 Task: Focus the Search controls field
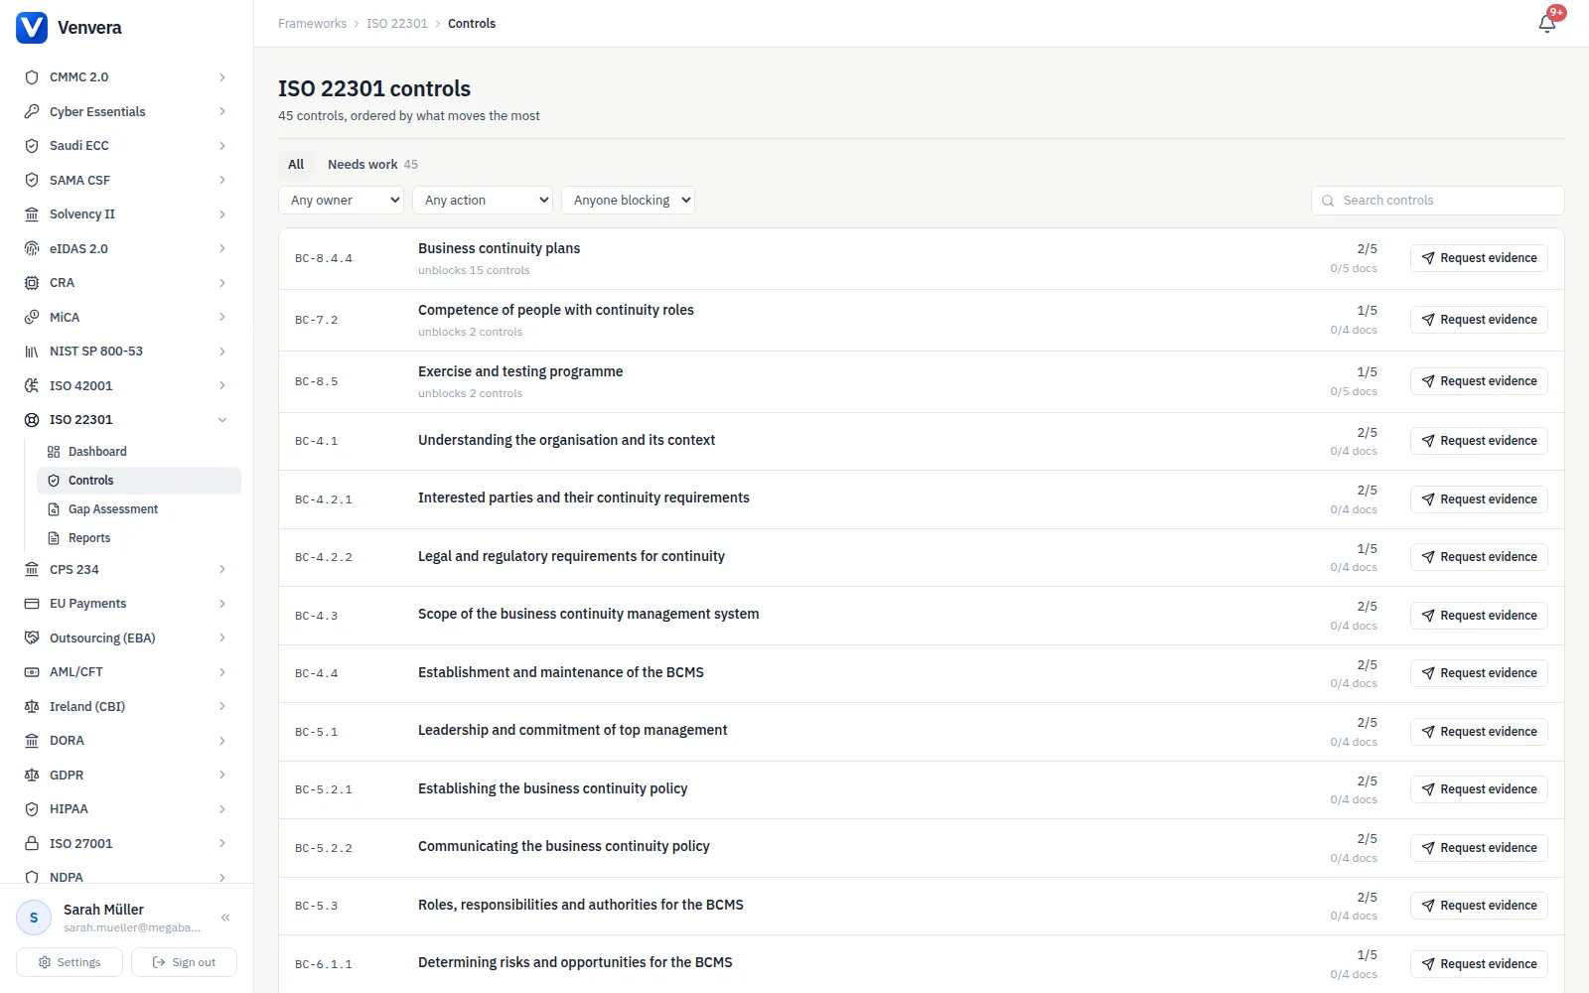coord(1437,201)
